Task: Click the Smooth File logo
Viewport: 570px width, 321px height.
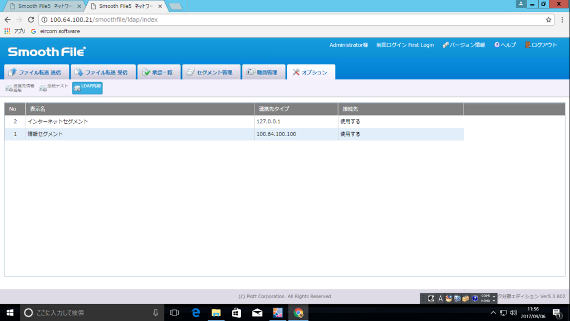Action: coord(47,52)
